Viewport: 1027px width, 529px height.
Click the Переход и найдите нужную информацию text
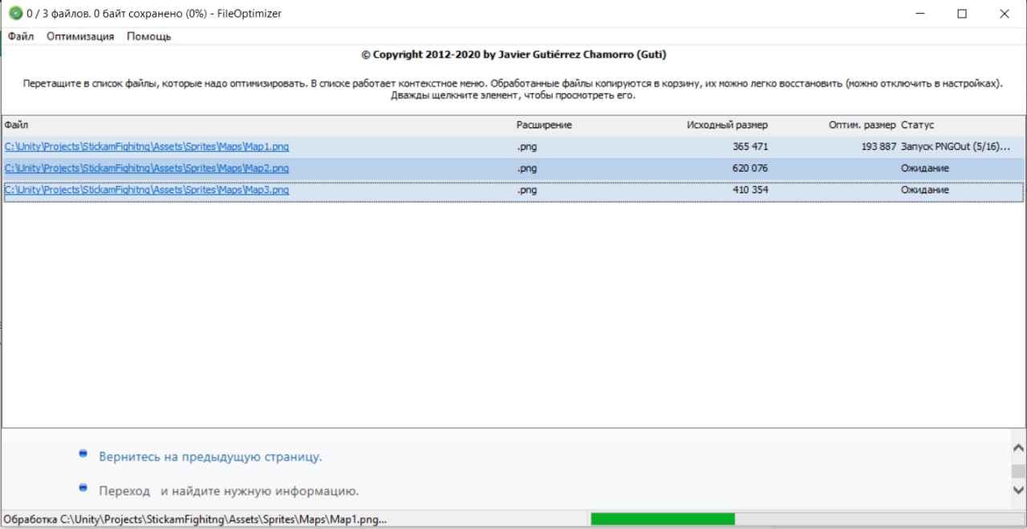pyautogui.click(x=229, y=491)
